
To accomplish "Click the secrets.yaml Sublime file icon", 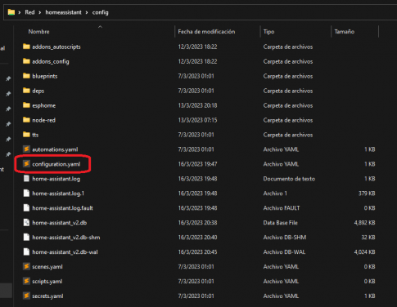I will [x=26, y=296].
